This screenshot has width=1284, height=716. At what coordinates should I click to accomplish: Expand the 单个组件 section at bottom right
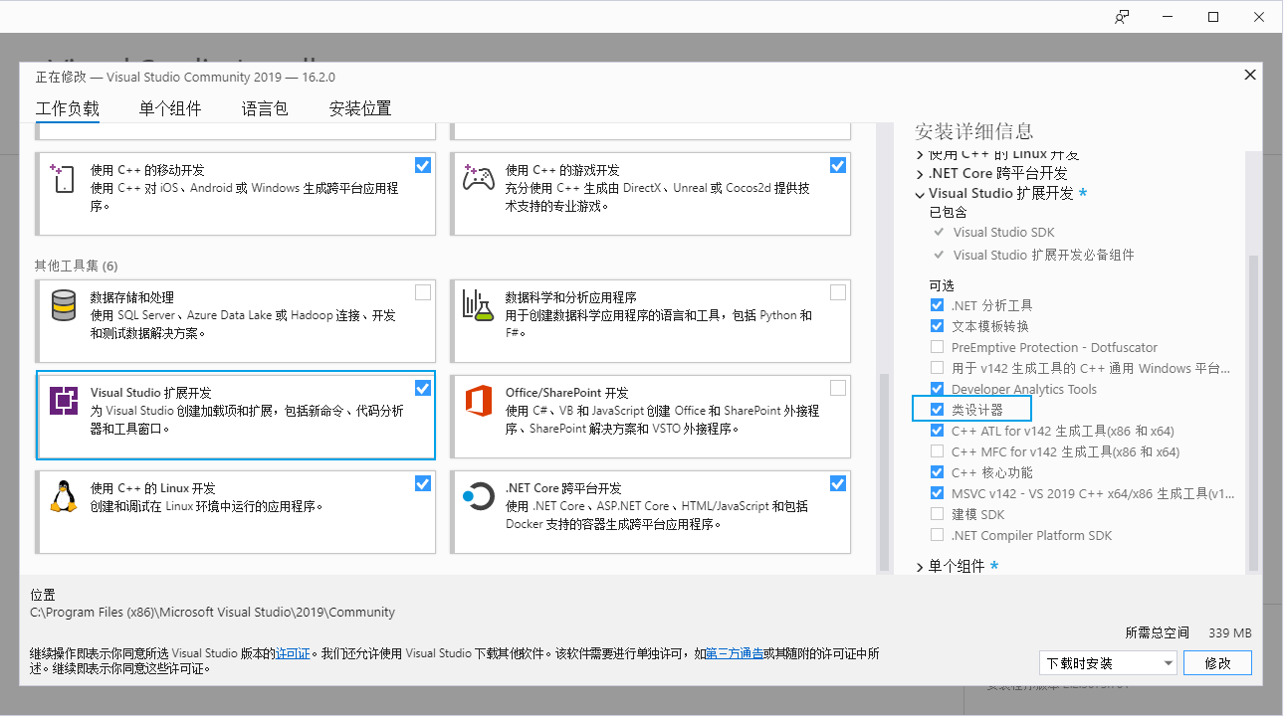(x=920, y=568)
